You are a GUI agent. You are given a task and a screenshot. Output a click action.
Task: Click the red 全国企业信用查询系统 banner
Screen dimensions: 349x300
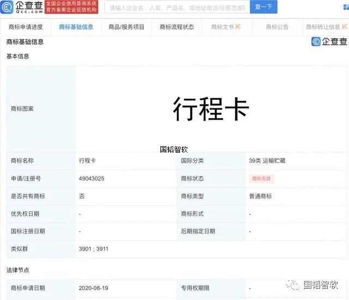[x=71, y=7]
